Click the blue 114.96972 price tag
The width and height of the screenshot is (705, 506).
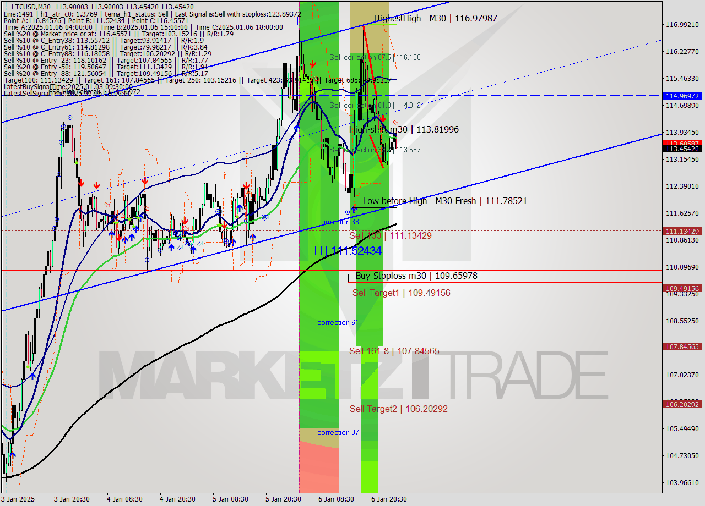683,96
